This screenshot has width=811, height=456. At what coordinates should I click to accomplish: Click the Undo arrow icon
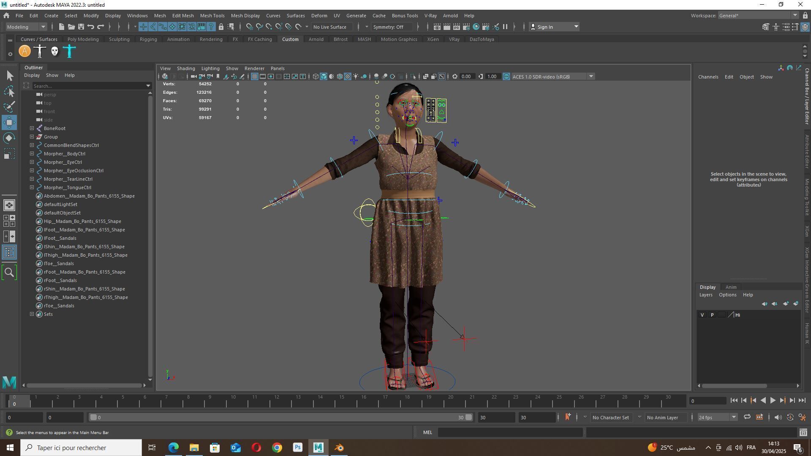click(x=90, y=27)
